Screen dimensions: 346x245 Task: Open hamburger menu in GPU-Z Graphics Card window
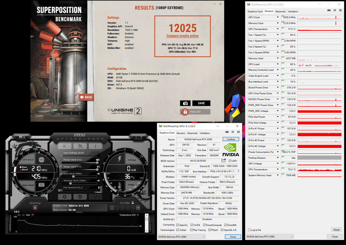point(239,132)
